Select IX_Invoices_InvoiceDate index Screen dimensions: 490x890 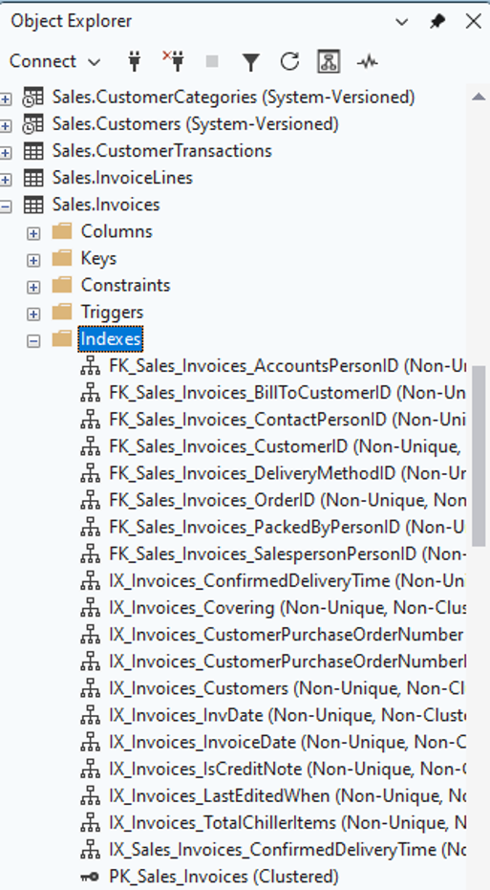tap(288, 743)
